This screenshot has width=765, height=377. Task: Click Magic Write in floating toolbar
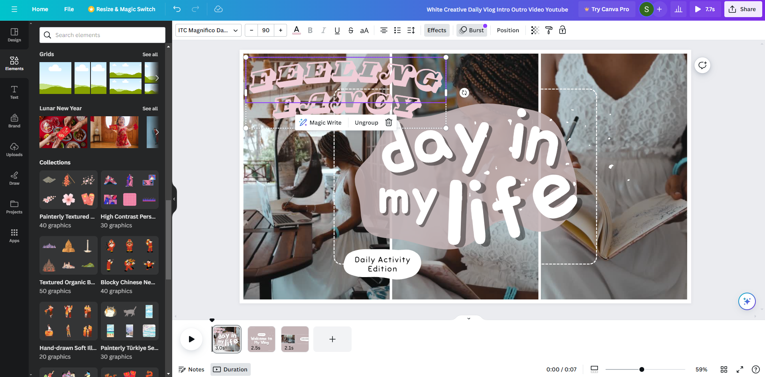click(321, 123)
